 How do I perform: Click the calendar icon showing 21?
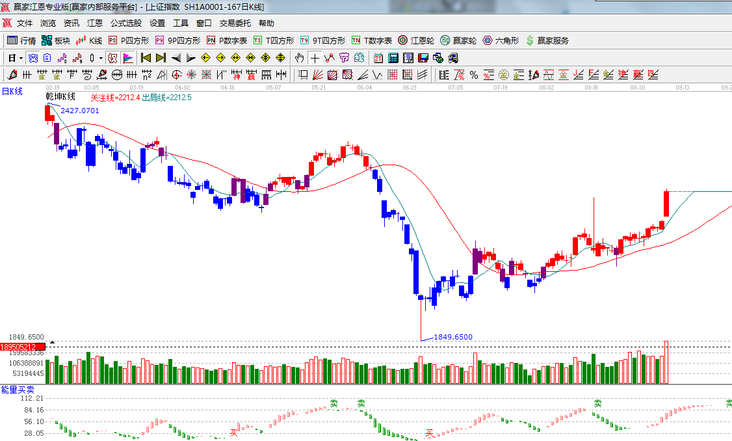coord(378,58)
